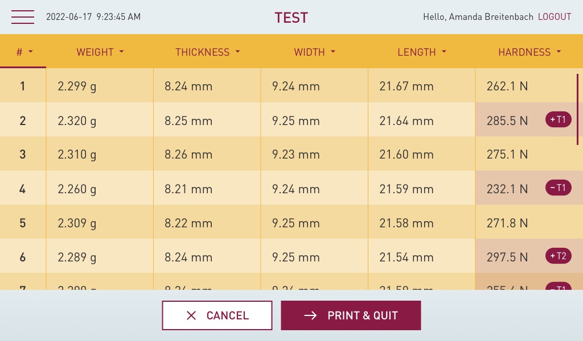Click the vertical scrollbar on the table
The image size is (583, 341).
[577, 109]
